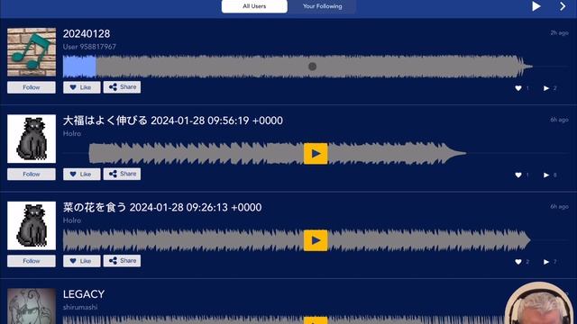Play the 大福はよく伸びる track
The width and height of the screenshot is (577, 324).
click(316, 154)
